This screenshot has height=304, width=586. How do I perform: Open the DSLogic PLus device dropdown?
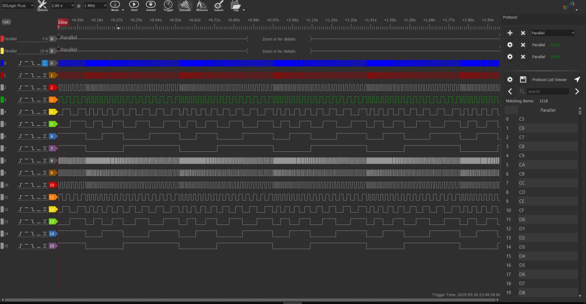17,5
